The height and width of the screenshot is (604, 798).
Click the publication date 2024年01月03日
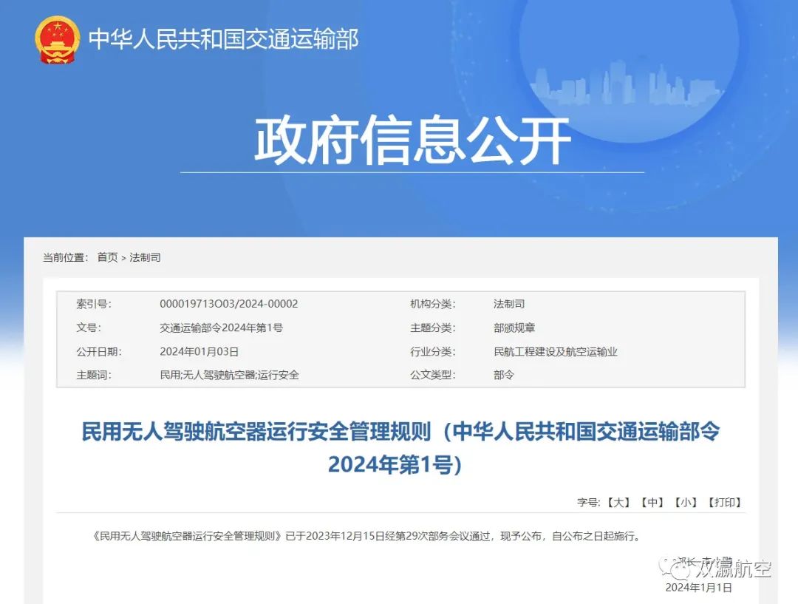[199, 351]
